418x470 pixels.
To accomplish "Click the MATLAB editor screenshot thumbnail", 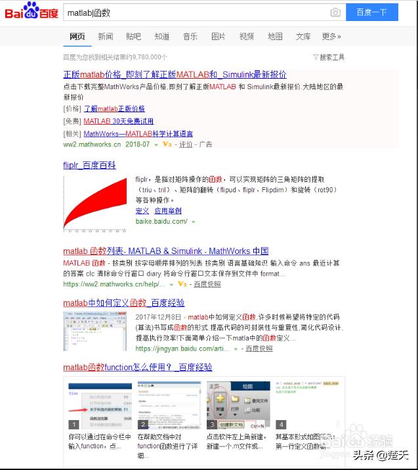I will [x=95, y=331].
